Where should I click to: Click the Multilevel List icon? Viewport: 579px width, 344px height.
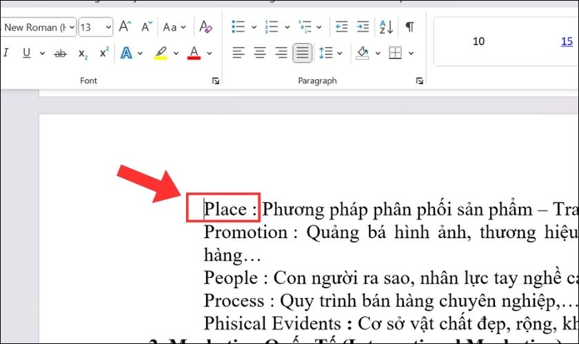tap(305, 27)
